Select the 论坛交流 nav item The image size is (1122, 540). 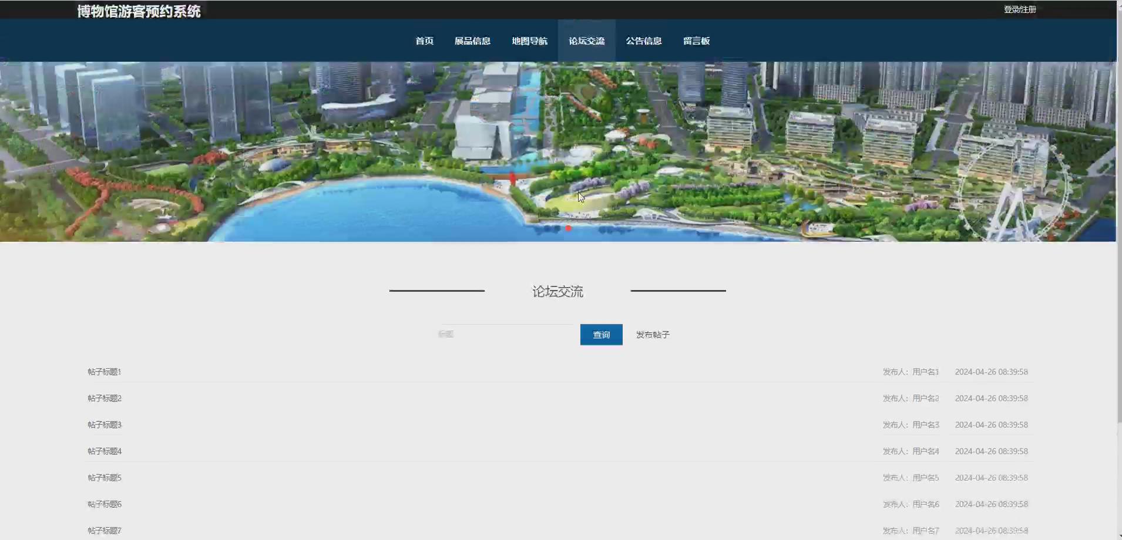(x=586, y=41)
